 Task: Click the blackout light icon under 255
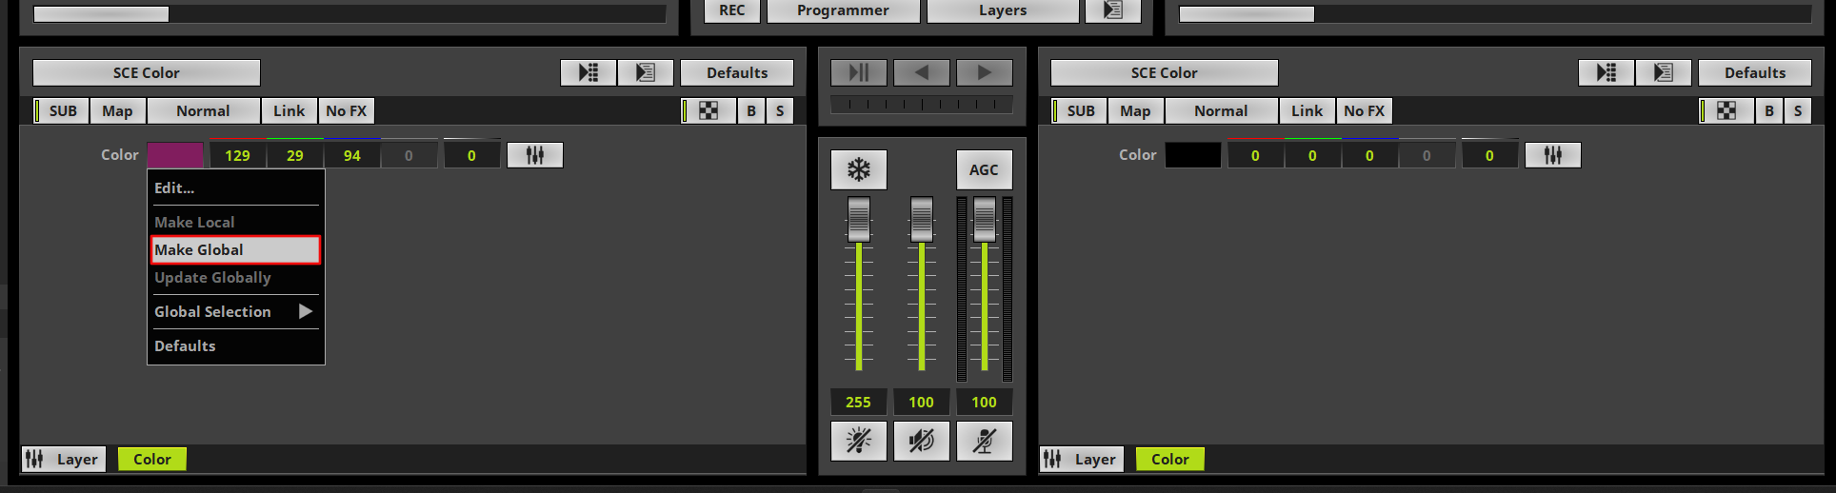tap(859, 441)
